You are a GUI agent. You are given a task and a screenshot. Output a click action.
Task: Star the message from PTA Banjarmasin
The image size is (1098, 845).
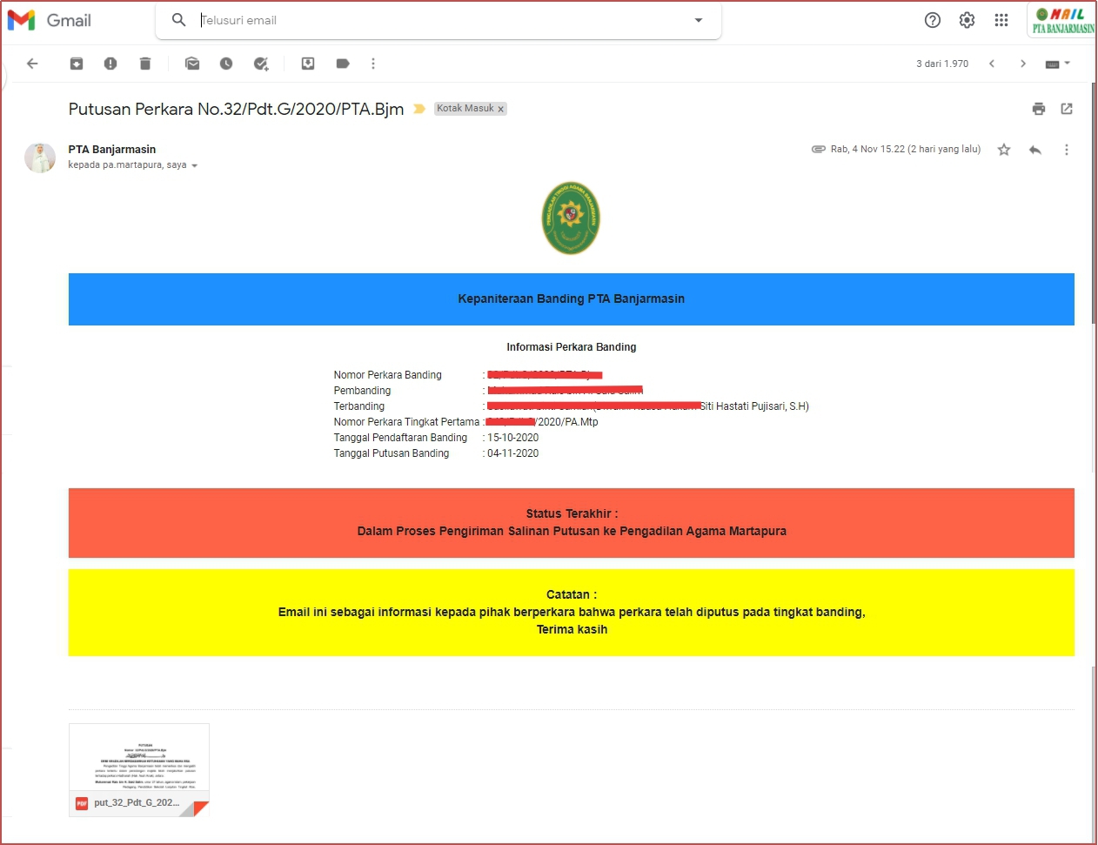pyautogui.click(x=1004, y=150)
